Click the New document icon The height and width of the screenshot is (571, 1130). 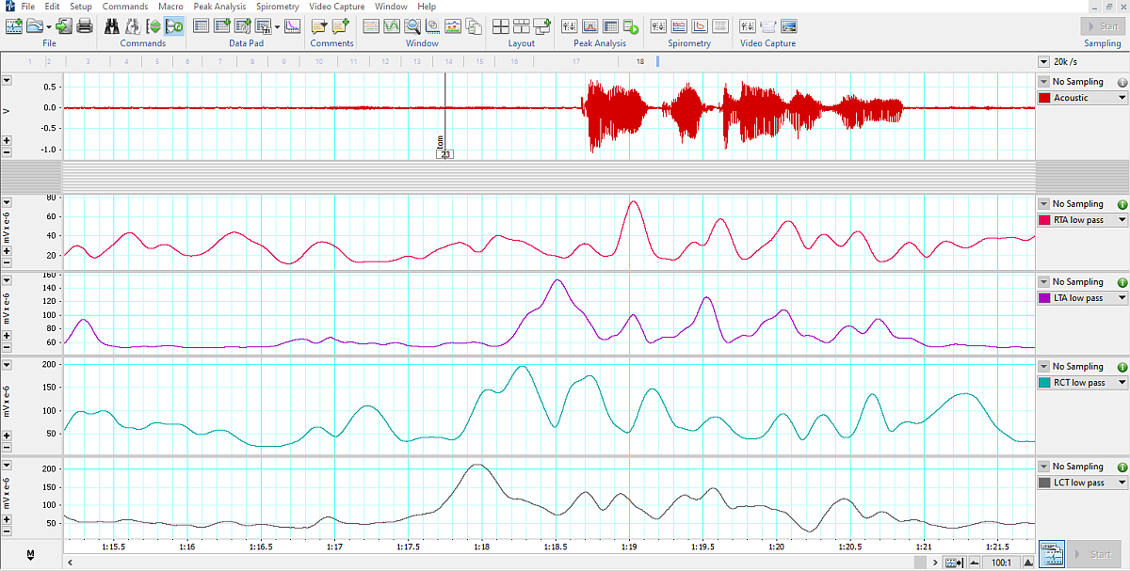click(14, 26)
